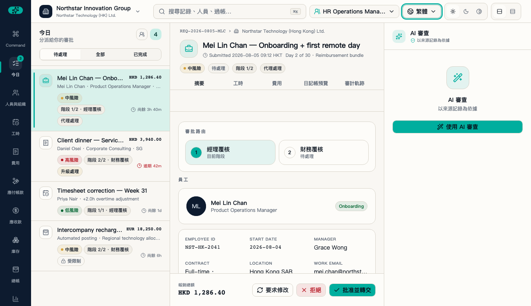Open 應付帳款 in the sidebar
Image resolution: width=531 pixels, height=306 pixels.
click(x=16, y=186)
